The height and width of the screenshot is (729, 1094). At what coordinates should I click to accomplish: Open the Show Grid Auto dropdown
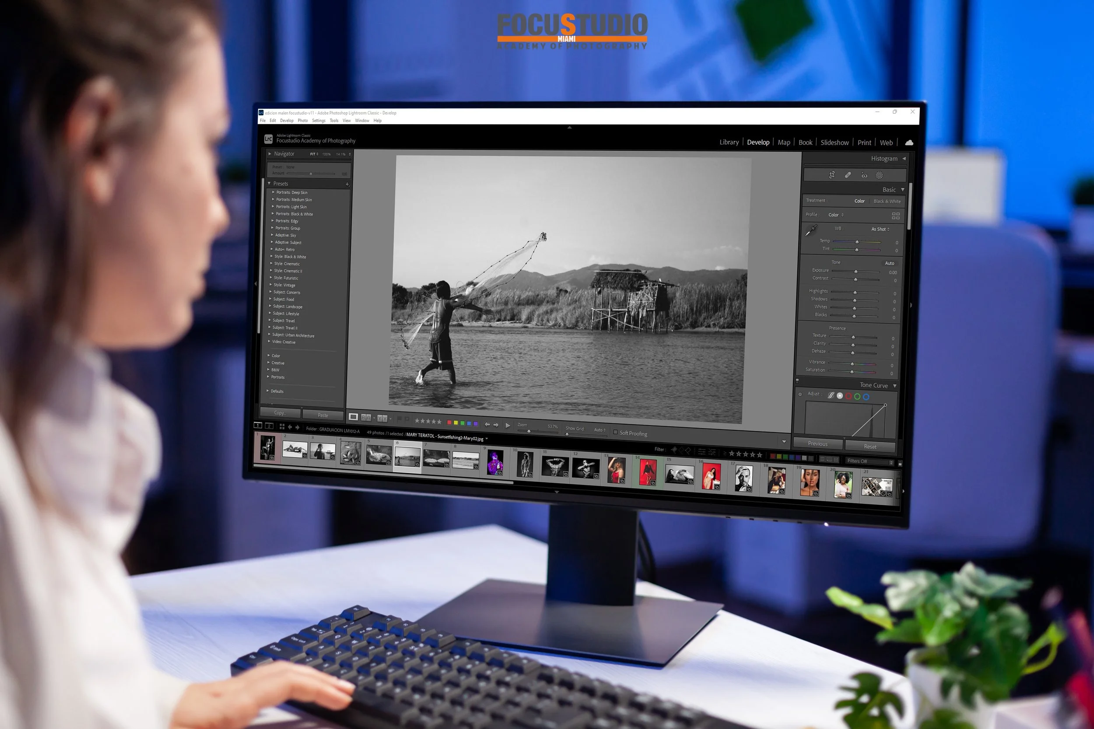pyautogui.click(x=600, y=429)
